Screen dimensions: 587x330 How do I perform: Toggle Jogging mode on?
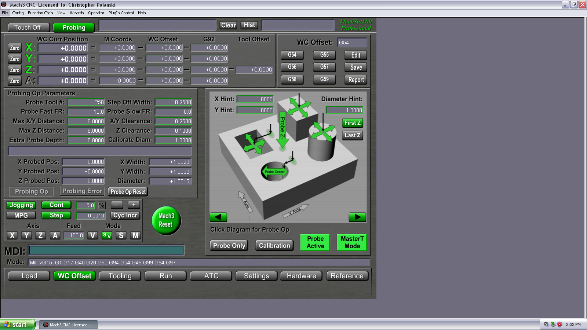coord(21,205)
